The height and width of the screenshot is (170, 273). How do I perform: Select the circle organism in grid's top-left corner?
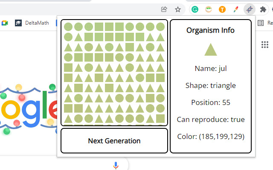[68, 27]
